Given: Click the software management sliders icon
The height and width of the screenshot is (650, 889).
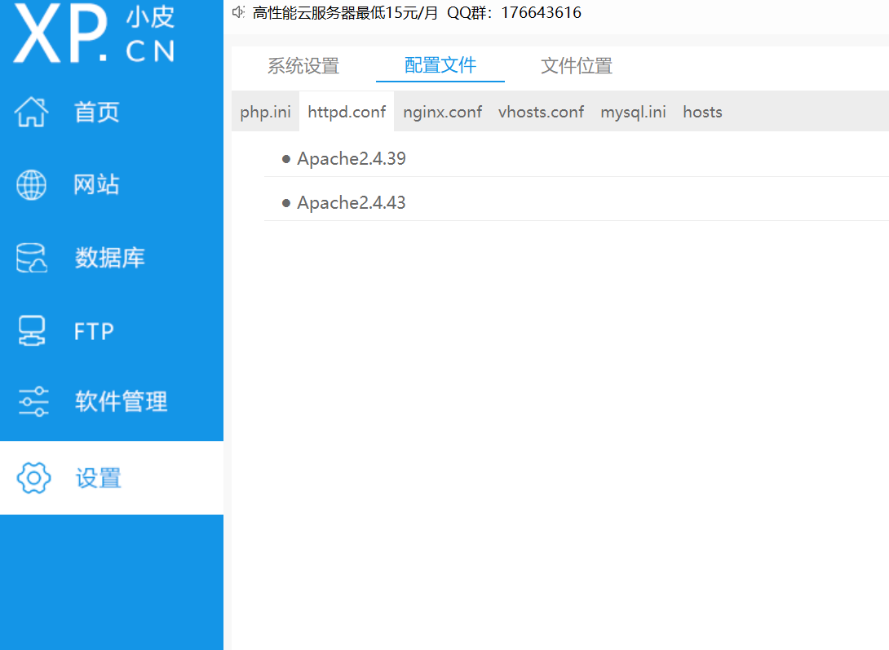Looking at the screenshot, I should tap(33, 402).
